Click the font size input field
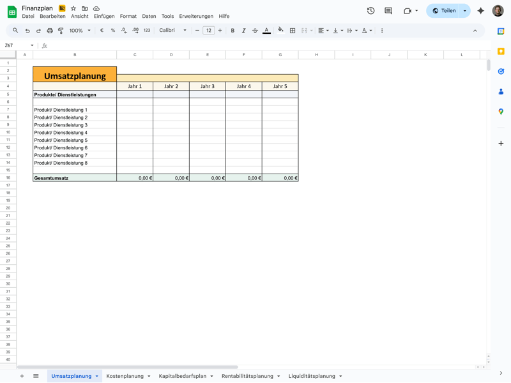The image size is (511, 383). [x=209, y=31]
